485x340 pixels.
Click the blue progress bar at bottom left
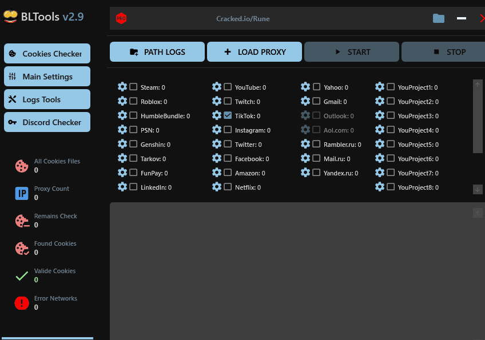[x=47, y=338]
